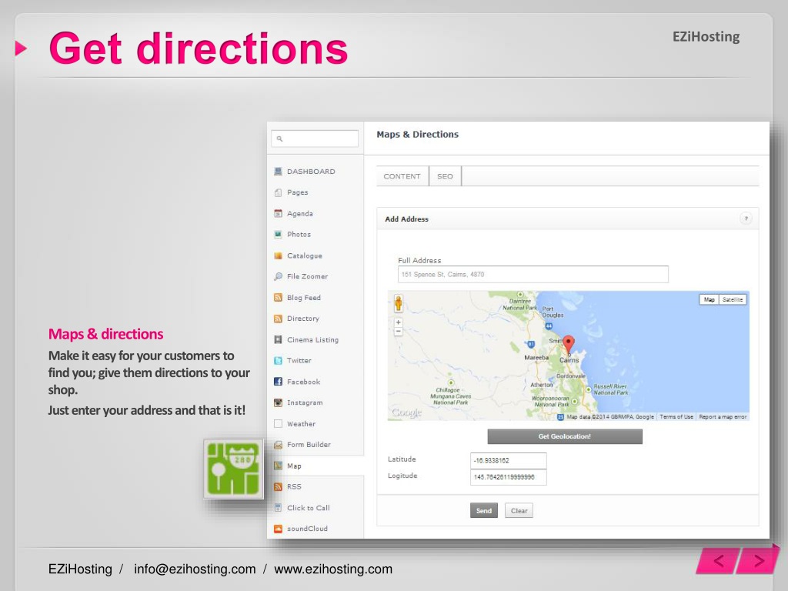
Task: Click the File Zoomer magnifier icon
Action: coord(278,276)
